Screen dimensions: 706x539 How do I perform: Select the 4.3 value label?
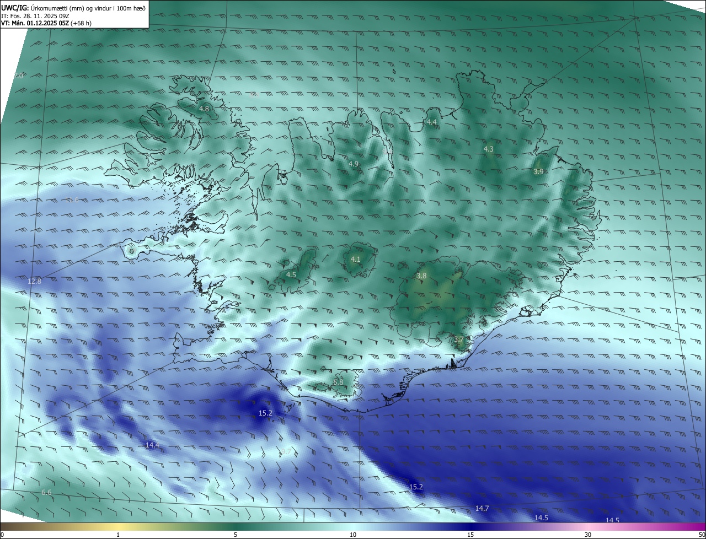coord(489,149)
